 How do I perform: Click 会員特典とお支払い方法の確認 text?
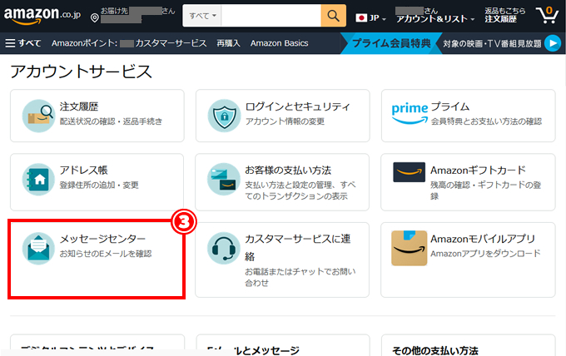coord(486,121)
